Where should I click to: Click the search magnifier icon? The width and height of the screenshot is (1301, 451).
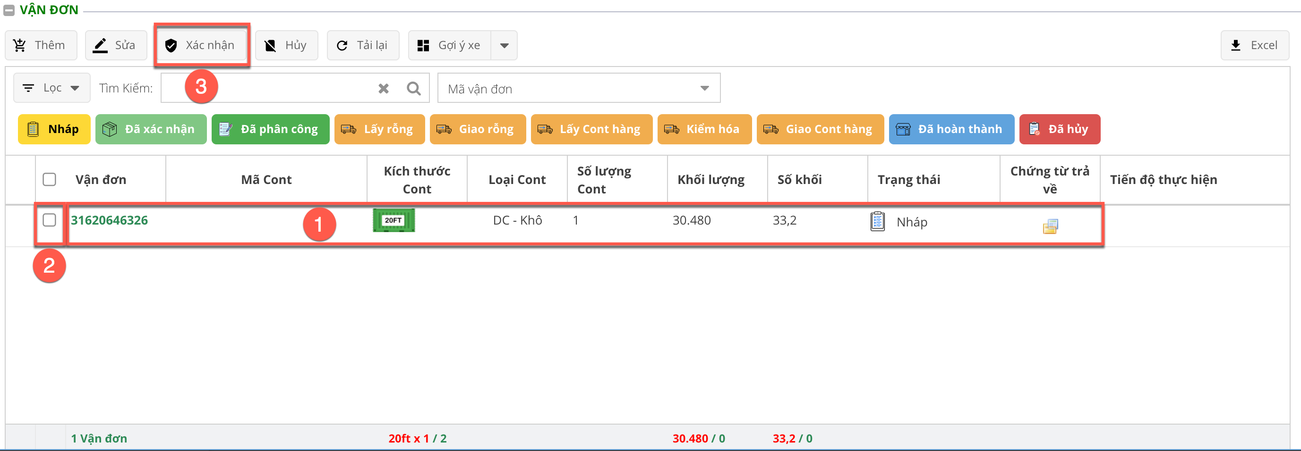click(414, 88)
